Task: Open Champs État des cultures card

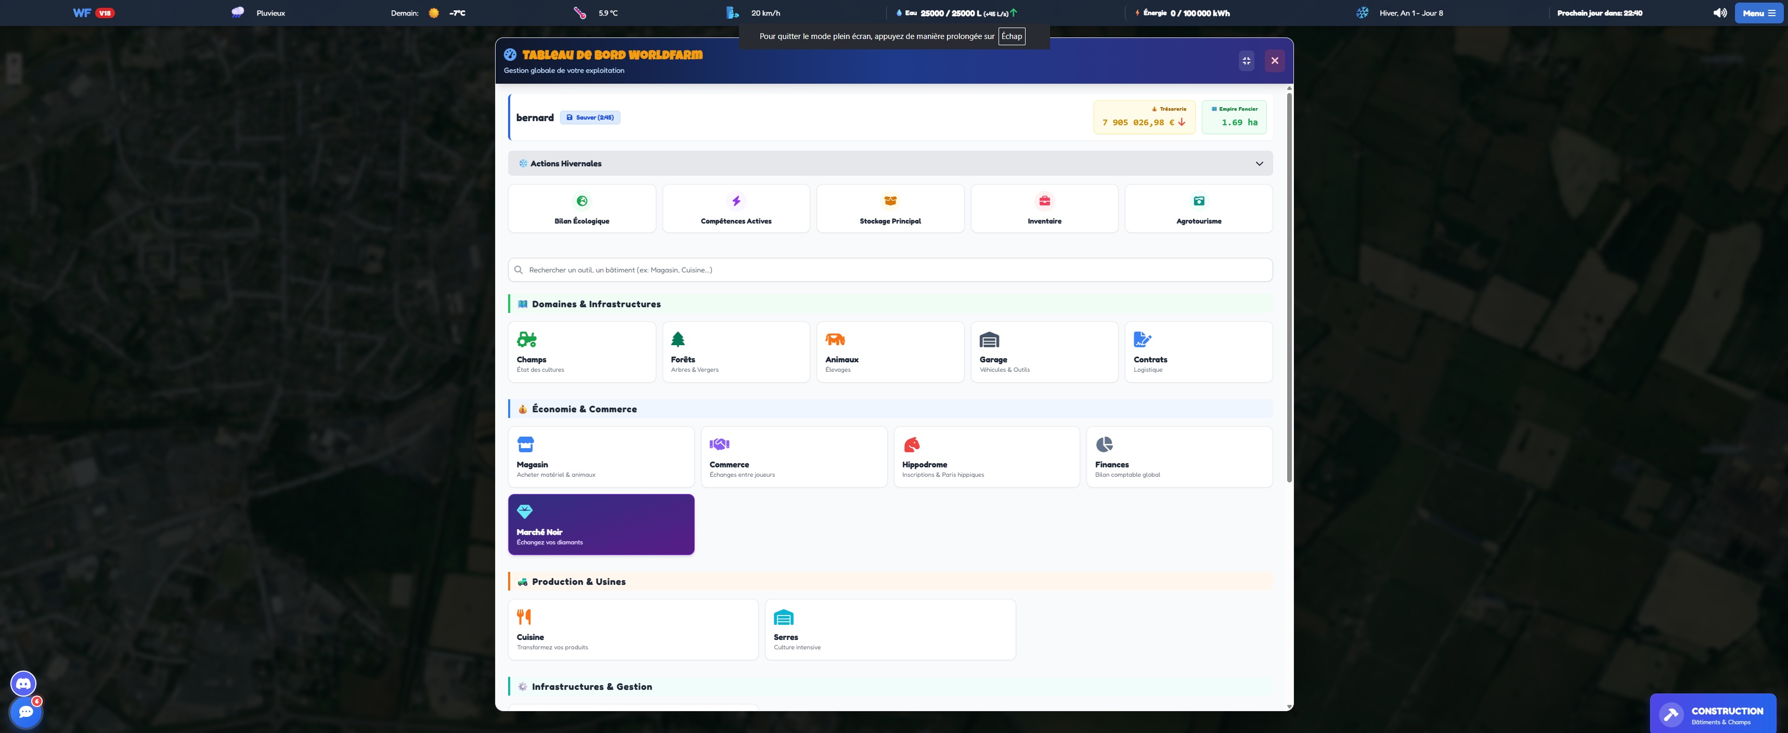Action: pyautogui.click(x=581, y=352)
